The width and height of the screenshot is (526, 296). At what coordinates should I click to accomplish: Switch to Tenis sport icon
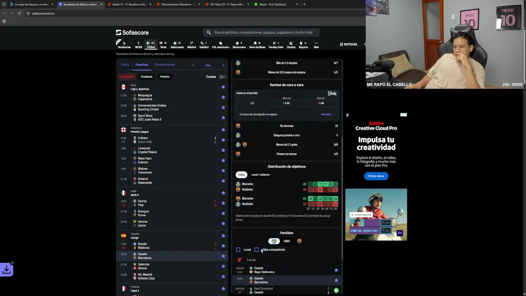tap(163, 44)
